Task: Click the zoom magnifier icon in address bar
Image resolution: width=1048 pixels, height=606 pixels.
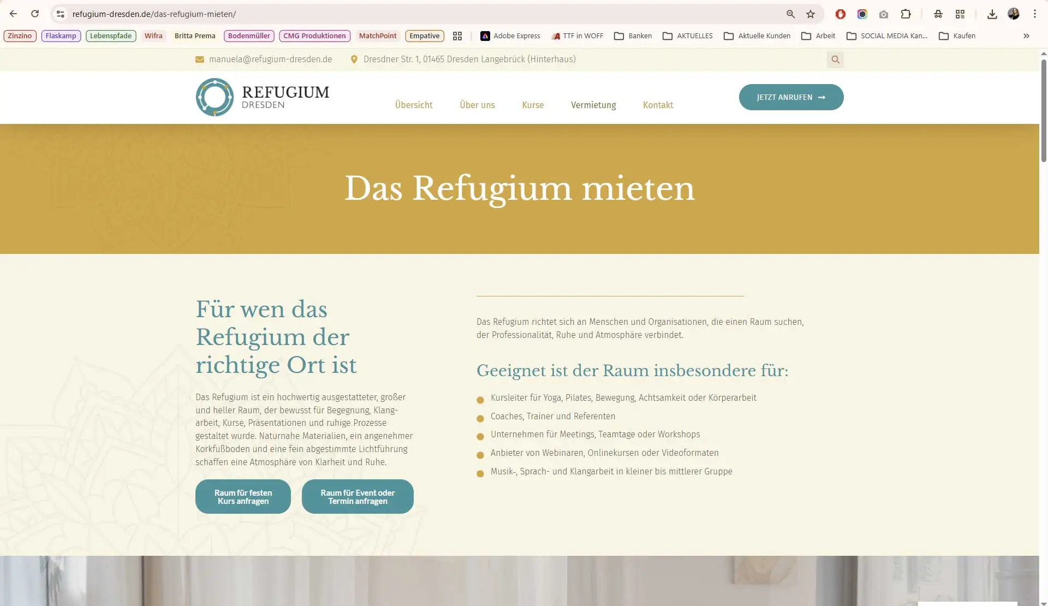Action: tap(790, 14)
